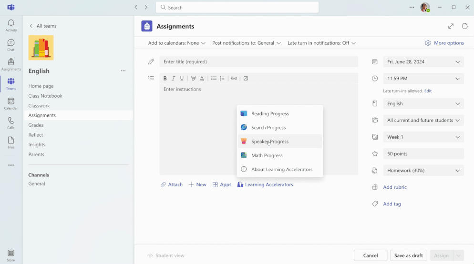Click the Add rubric link
This screenshot has height=264, width=474.
(395, 187)
